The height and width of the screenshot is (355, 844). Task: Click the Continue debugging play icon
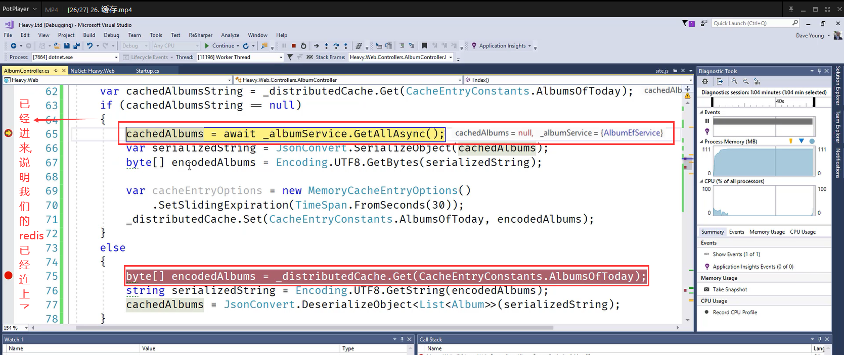point(206,45)
